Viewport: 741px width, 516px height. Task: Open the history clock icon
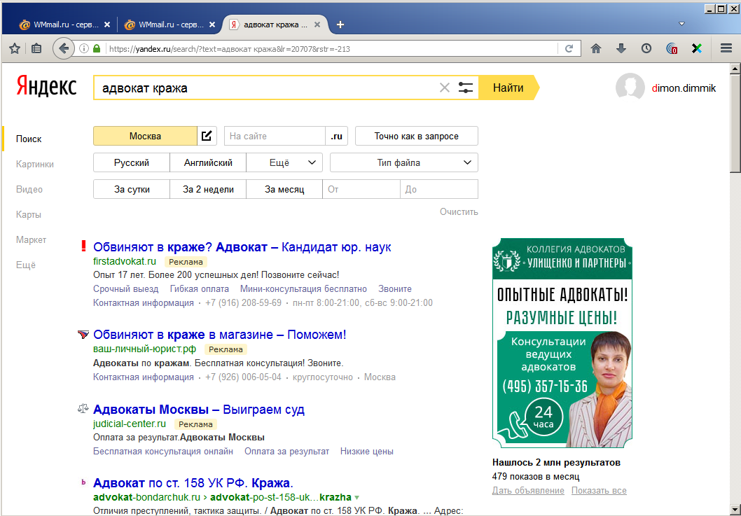click(x=646, y=48)
